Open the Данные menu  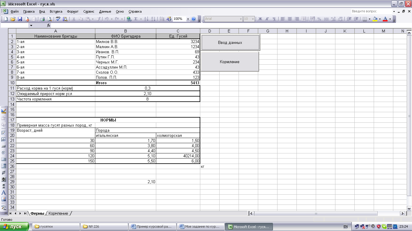[105, 11]
